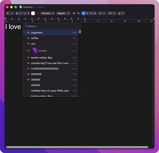Select the [Image] clipboard entry
Screen dimensions: 159x153
tap(51, 51)
